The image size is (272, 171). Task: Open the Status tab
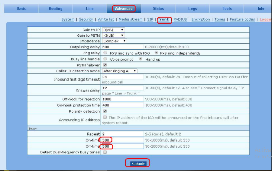coord(158,8)
